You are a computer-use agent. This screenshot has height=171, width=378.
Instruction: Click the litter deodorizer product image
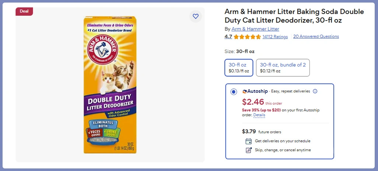(x=110, y=85)
